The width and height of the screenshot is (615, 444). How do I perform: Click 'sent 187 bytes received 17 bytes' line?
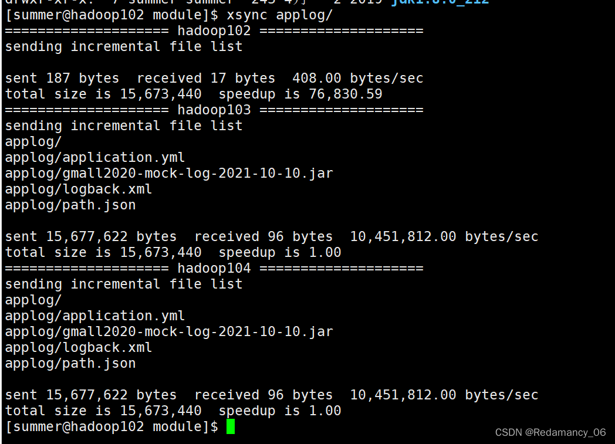[214, 79]
